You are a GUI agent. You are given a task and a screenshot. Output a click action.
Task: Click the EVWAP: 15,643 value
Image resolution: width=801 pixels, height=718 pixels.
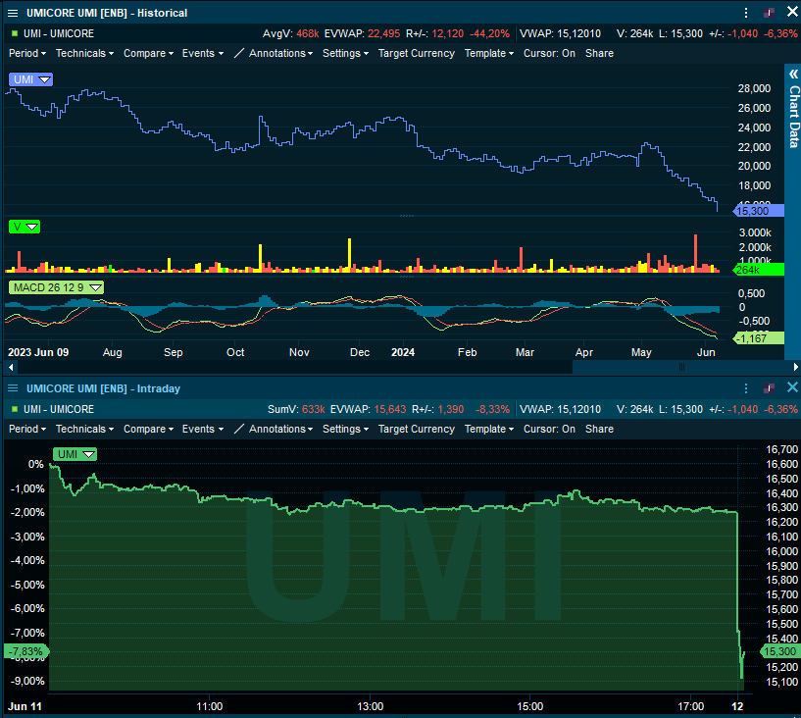pos(368,409)
